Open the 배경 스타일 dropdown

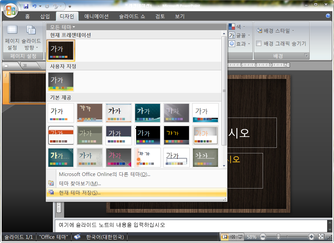(275, 31)
